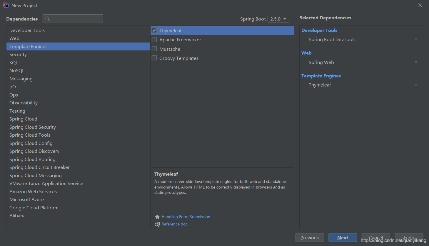The height and width of the screenshot is (246, 429).
Task: Click the IntelliJ IDEA logo in title bar
Action: coord(6,5)
